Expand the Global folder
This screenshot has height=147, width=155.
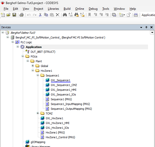pyautogui.click(x=33, y=65)
